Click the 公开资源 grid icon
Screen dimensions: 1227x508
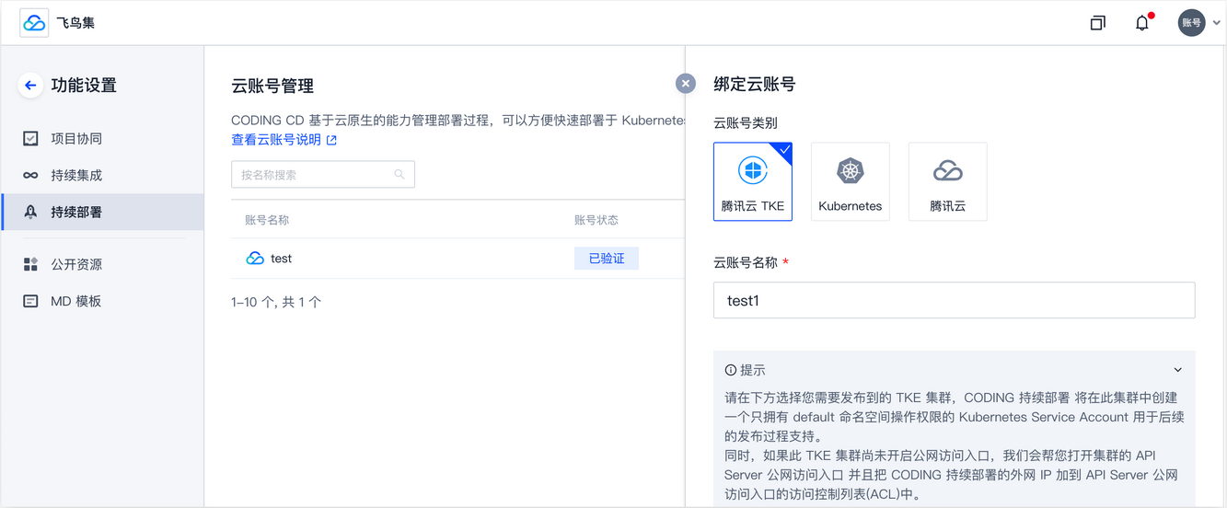point(30,264)
